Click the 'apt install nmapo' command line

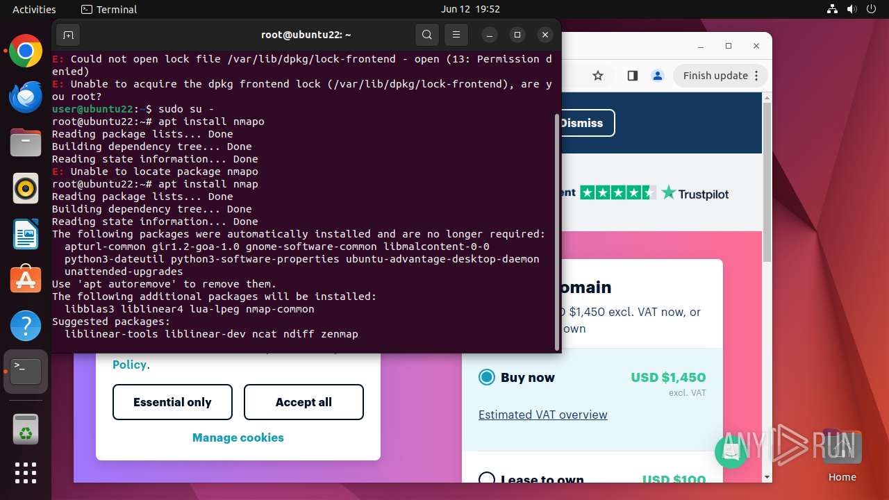158,122
